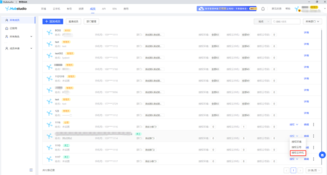Click avatar icon of BOSS member row
Screen dimensions: 327x175
(50, 32)
